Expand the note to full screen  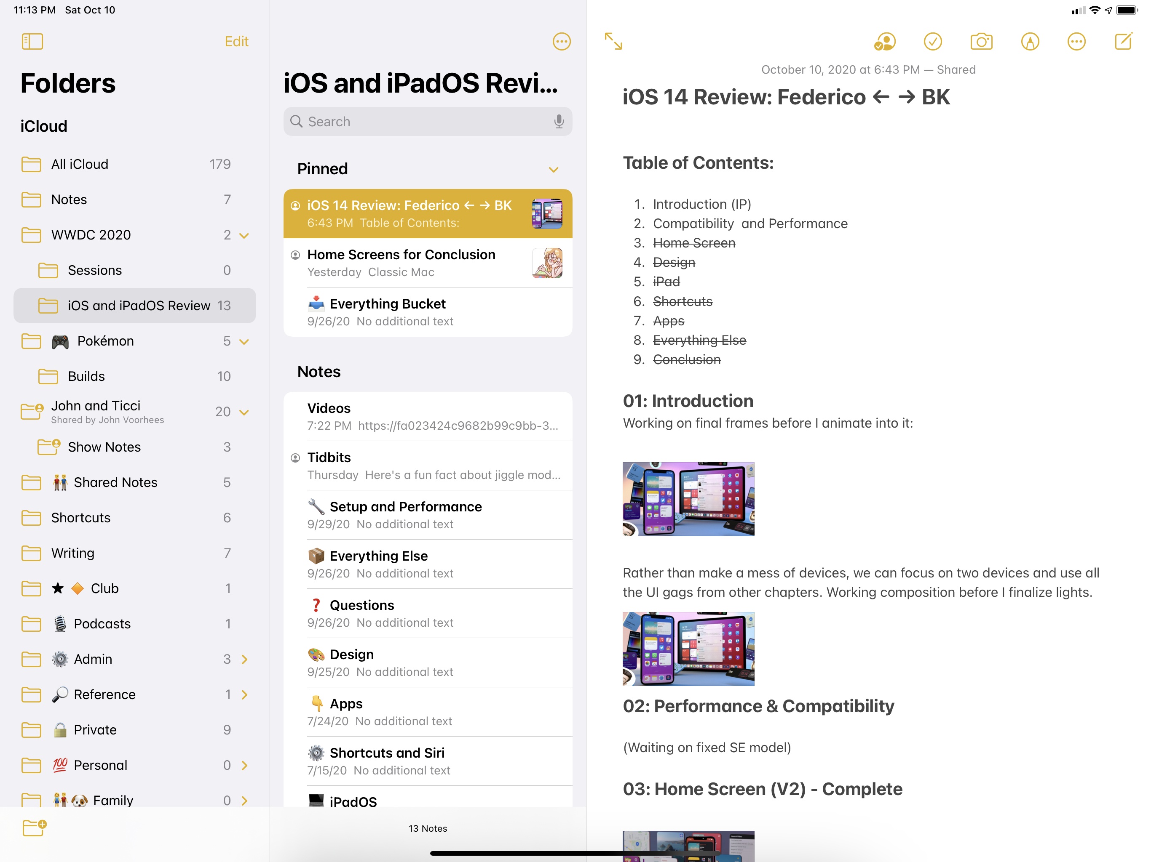click(613, 41)
